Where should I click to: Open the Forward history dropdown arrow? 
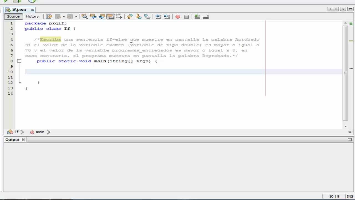tap(76, 17)
